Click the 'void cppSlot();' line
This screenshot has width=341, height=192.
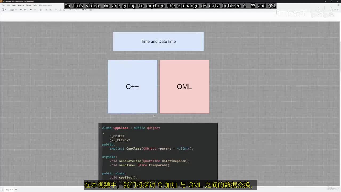[124, 178]
